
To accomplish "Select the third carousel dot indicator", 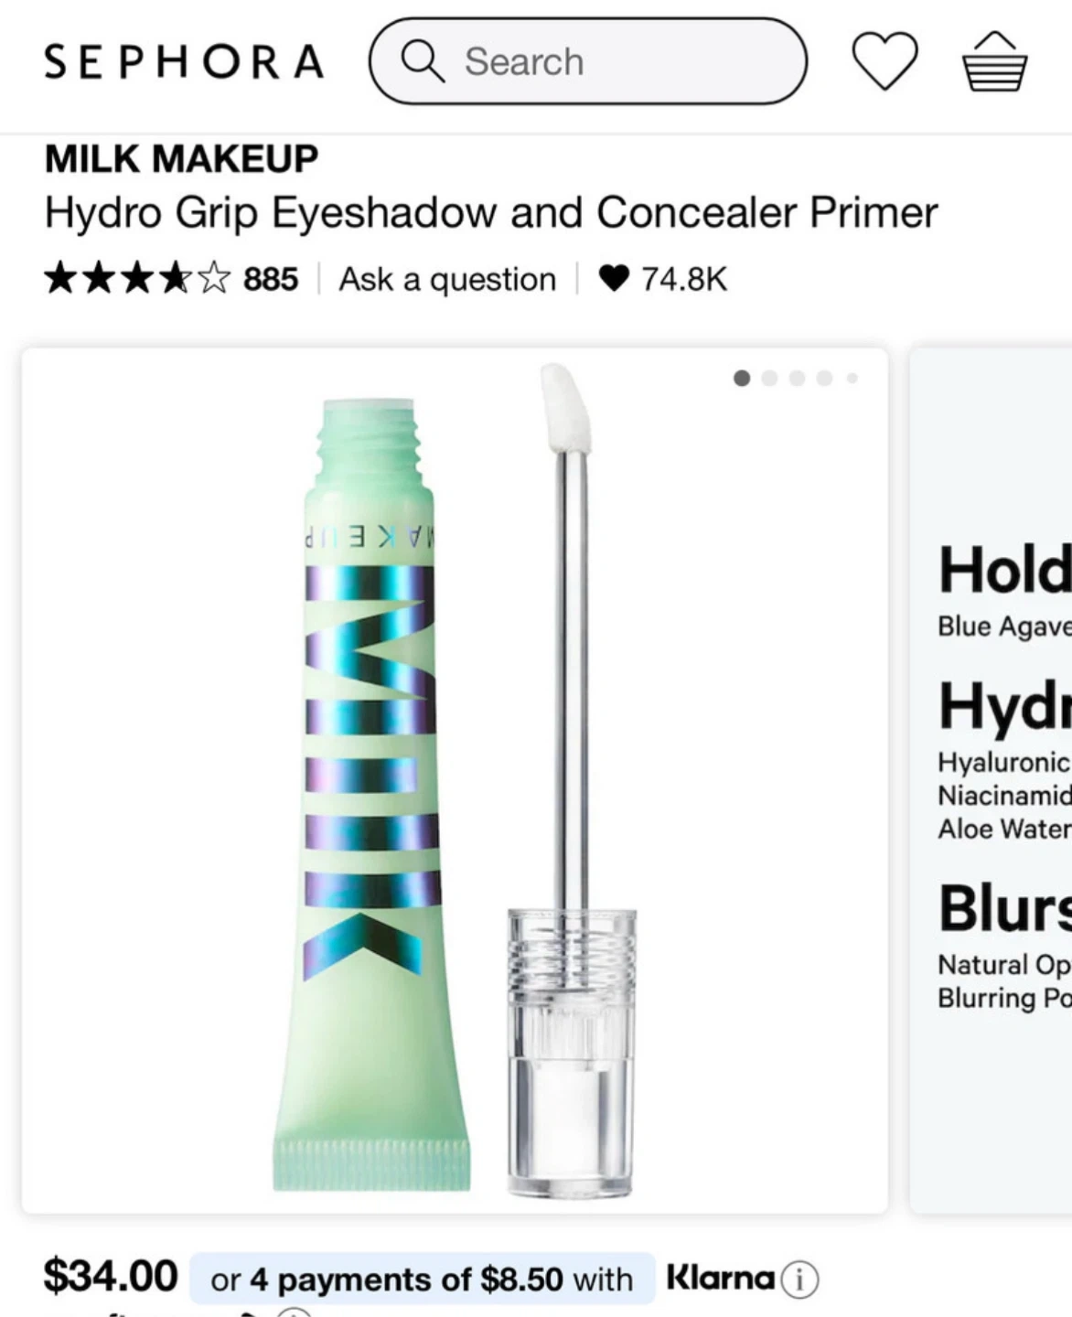I will pyautogui.click(x=797, y=378).
